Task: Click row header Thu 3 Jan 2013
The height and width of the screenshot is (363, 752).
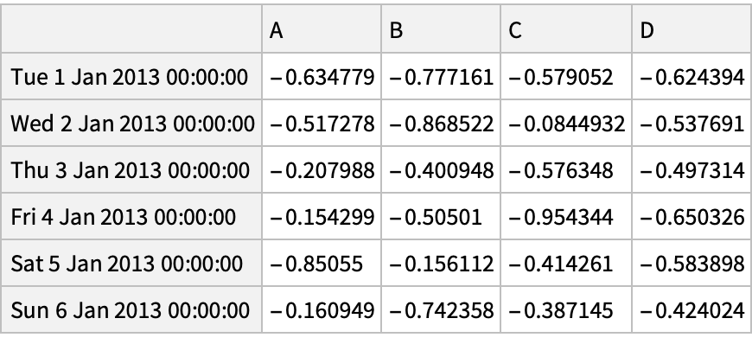Action: (x=131, y=170)
